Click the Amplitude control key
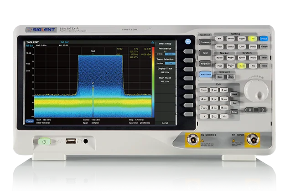 (205, 64)
